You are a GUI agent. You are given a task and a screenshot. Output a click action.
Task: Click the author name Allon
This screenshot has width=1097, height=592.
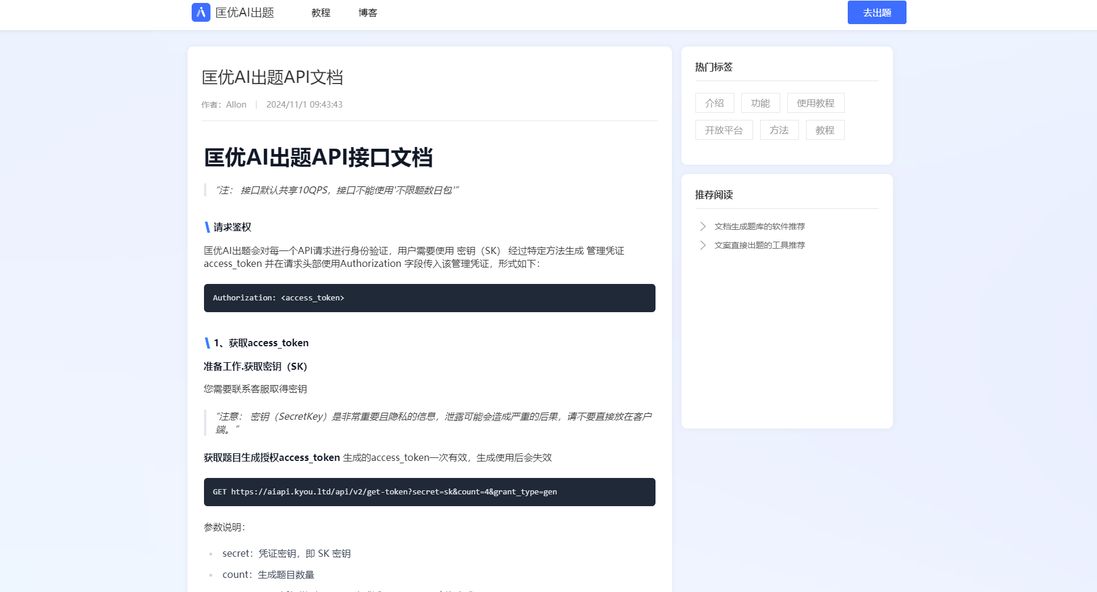click(x=236, y=105)
